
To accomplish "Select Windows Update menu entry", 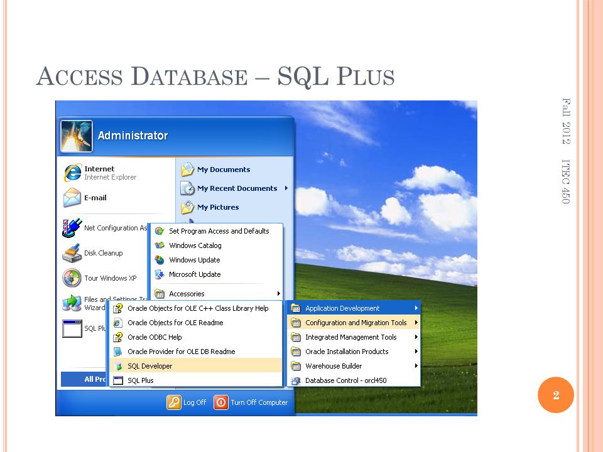I will point(217,260).
